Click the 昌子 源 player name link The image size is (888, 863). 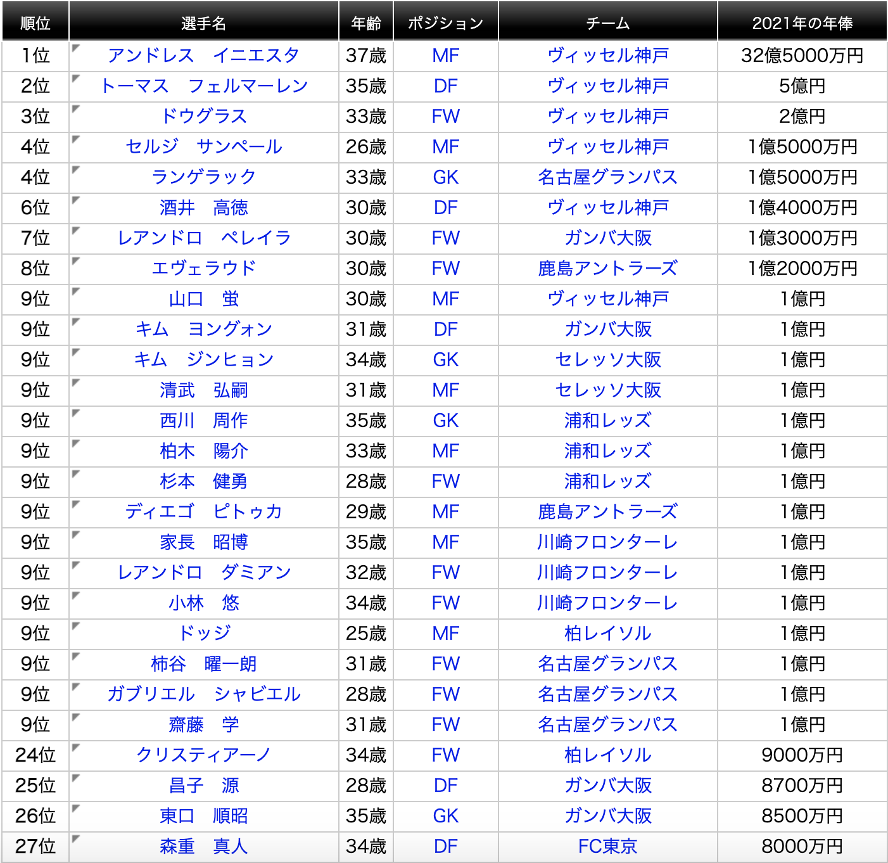205,786
